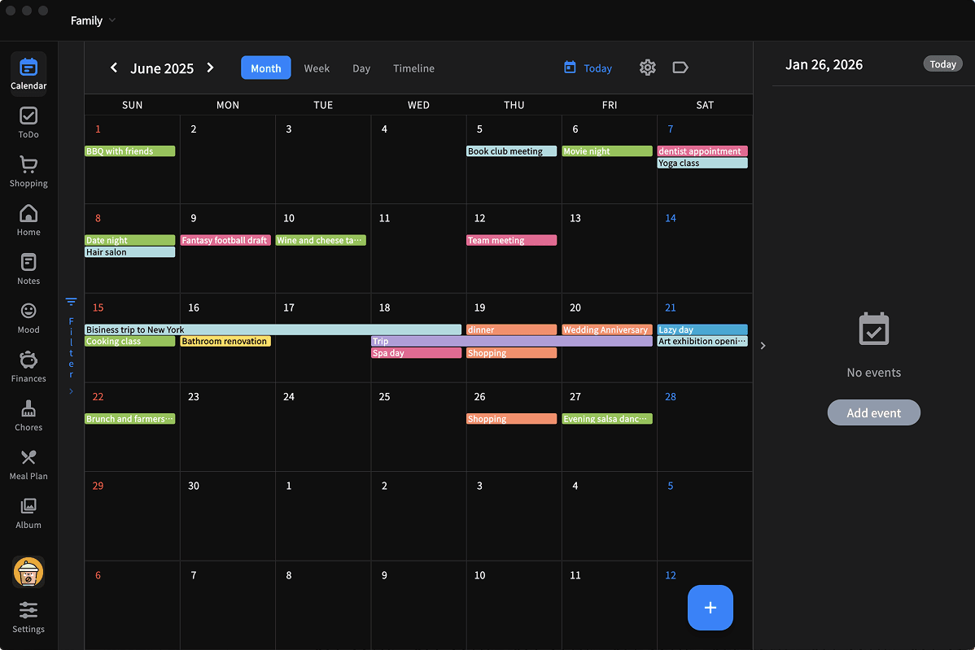Expand the Filter panel chevron
The image size is (975, 650).
click(x=71, y=391)
